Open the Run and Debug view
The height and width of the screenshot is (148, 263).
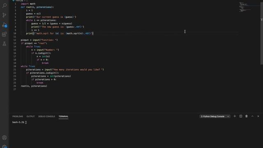5,25
